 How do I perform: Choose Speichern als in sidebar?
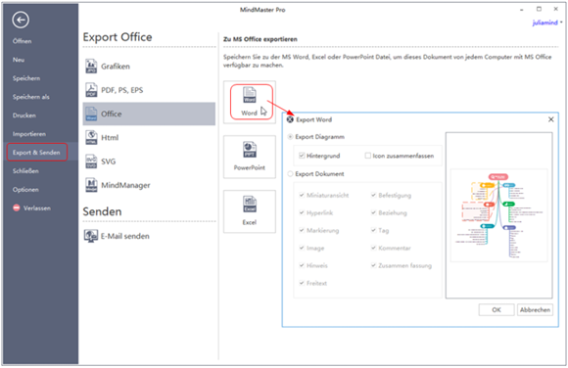(31, 97)
